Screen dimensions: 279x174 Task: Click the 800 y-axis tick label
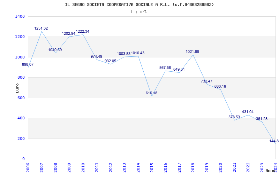pos(21,77)
